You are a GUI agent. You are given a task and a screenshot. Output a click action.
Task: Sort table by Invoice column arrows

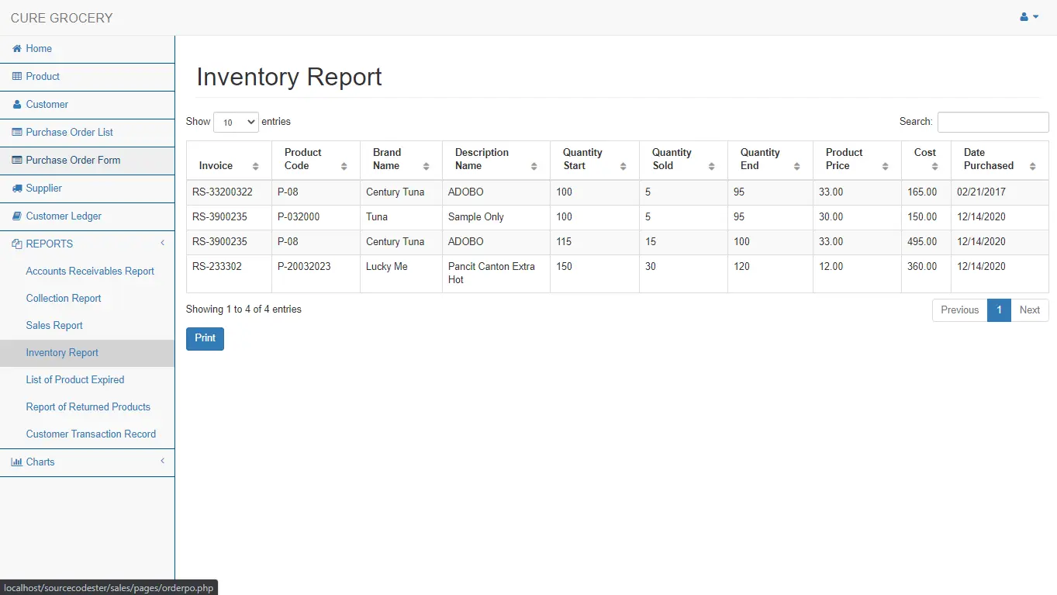click(256, 166)
